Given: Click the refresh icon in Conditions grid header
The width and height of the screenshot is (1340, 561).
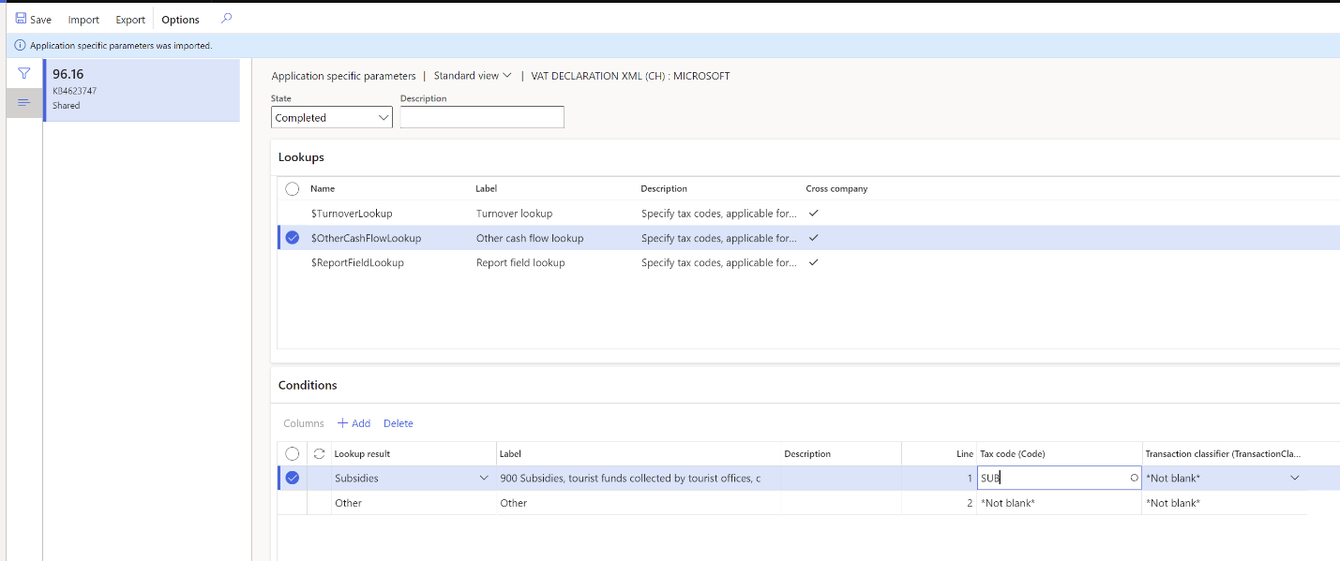Looking at the screenshot, I should (x=319, y=453).
